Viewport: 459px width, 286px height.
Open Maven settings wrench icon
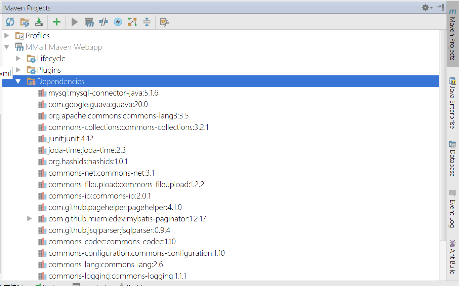[164, 22]
